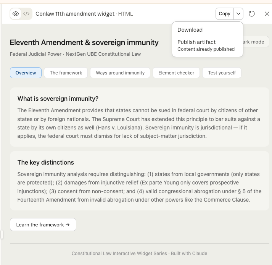This screenshot has width=272, height=265.
Task: Close the artifact panel with X
Action: [267, 14]
